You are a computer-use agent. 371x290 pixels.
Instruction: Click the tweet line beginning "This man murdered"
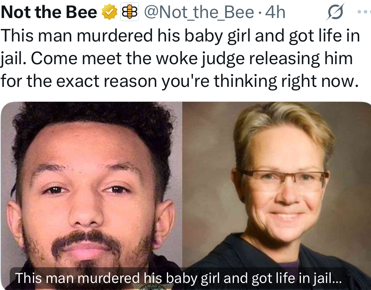pyautogui.click(x=180, y=36)
